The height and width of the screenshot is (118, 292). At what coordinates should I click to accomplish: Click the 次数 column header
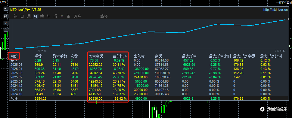click(x=74, y=56)
